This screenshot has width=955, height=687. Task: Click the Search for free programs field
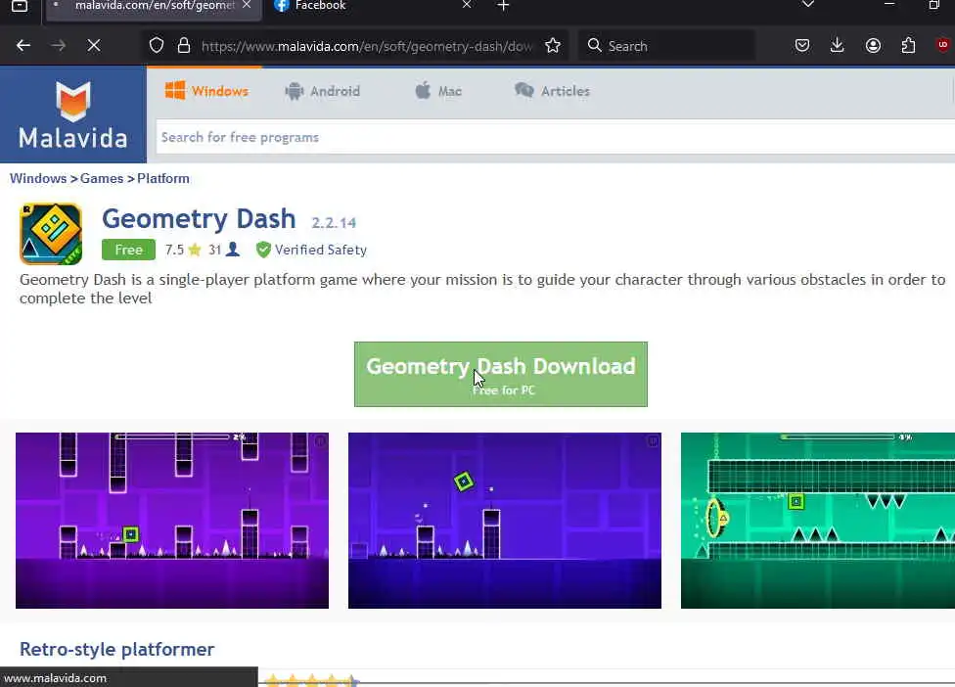tap(554, 137)
